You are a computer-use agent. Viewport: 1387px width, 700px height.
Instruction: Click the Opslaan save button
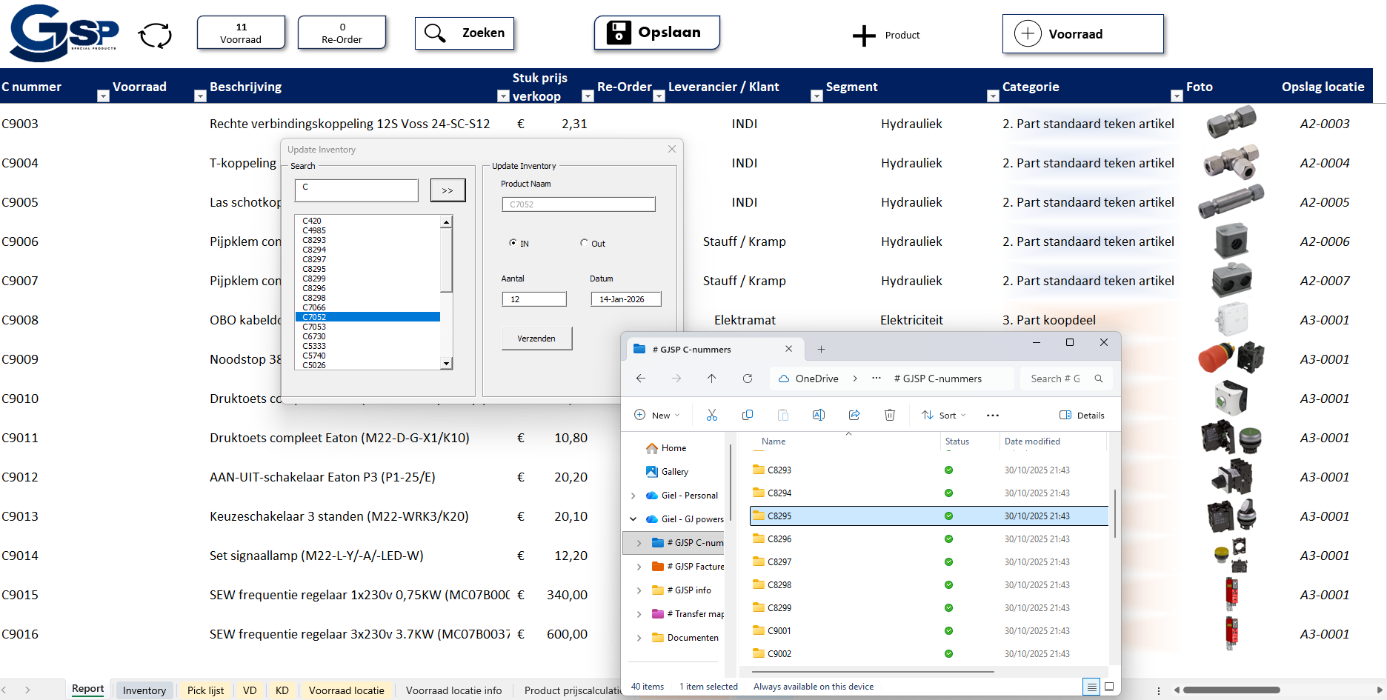point(656,33)
